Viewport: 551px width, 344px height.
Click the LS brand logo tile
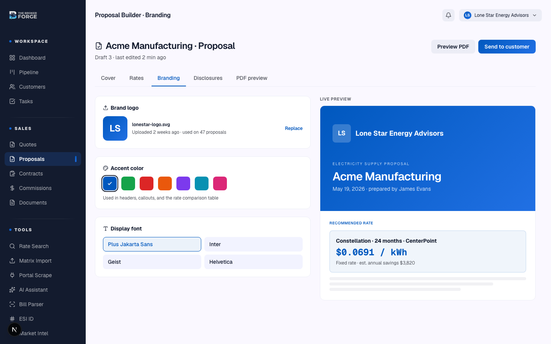[115, 128]
